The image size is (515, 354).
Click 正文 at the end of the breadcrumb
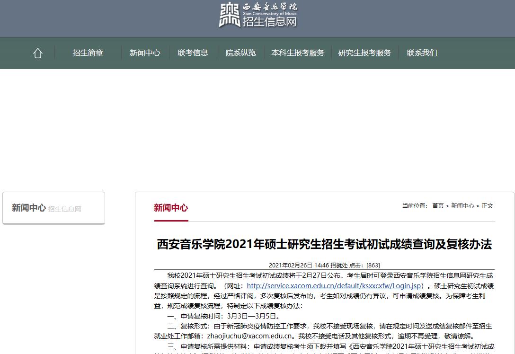click(x=487, y=206)
